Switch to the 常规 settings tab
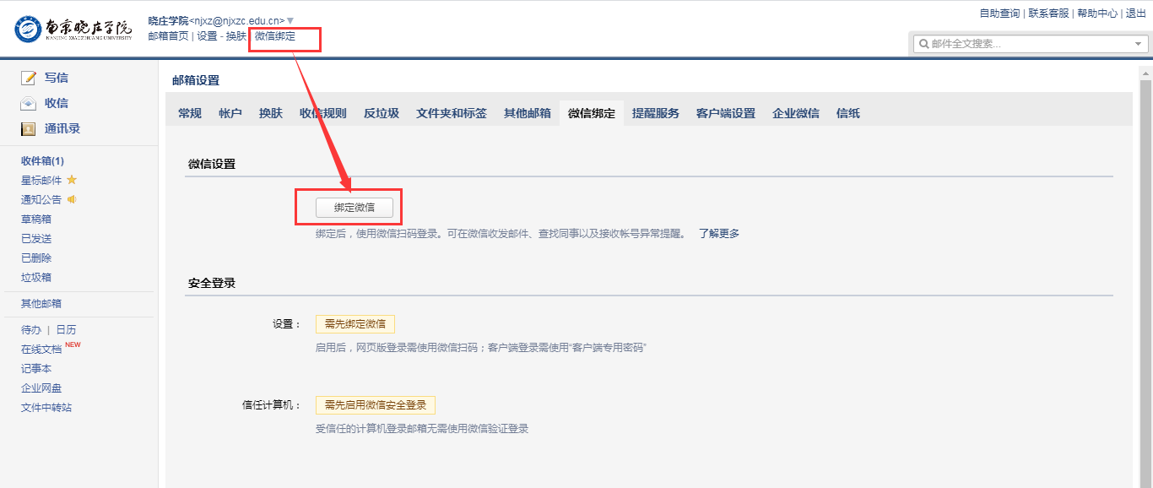1153x488 pixels. (190, 113)
